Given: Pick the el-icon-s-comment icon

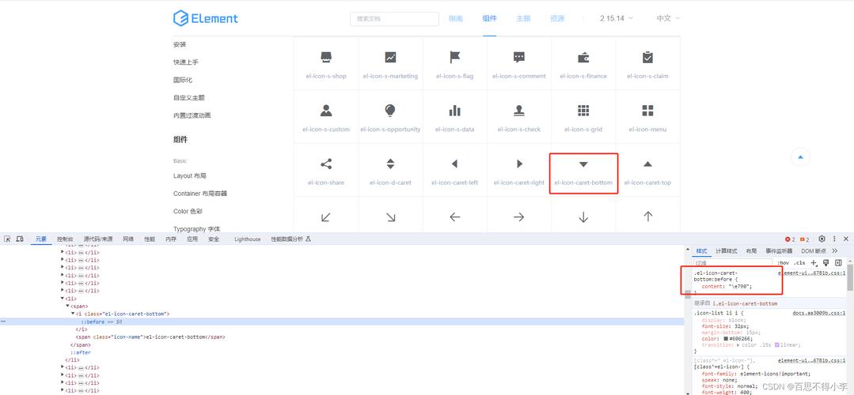Looking at the screenshot, I should [519, 58].
